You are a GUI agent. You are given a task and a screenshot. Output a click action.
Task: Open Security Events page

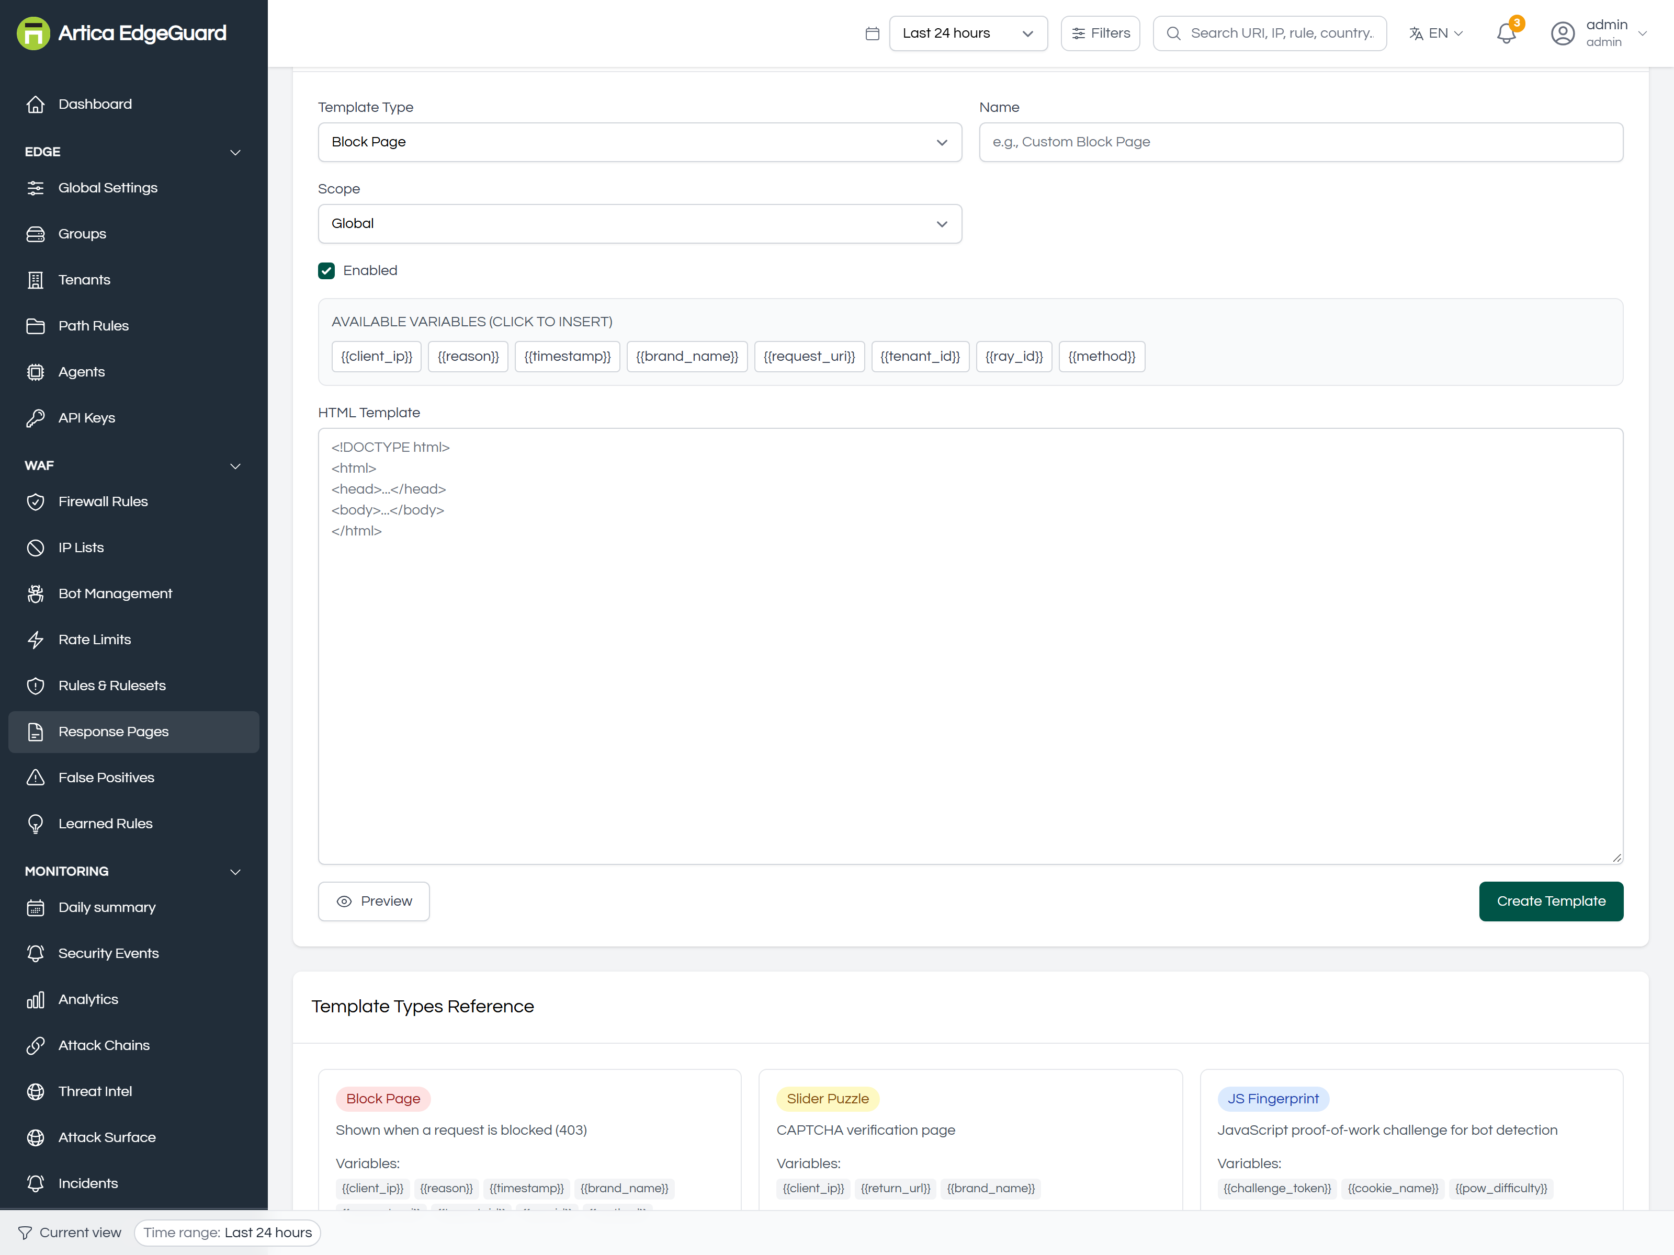(133, 954)
